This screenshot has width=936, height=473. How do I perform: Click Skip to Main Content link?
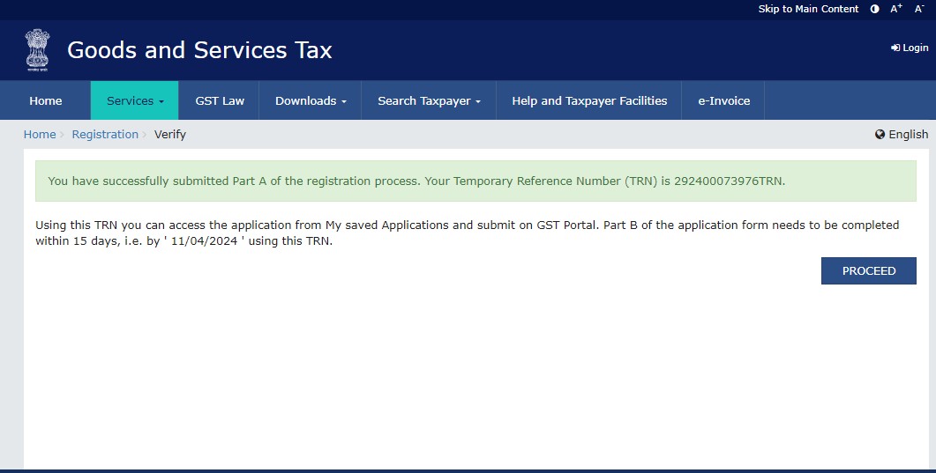pos(808,9)
